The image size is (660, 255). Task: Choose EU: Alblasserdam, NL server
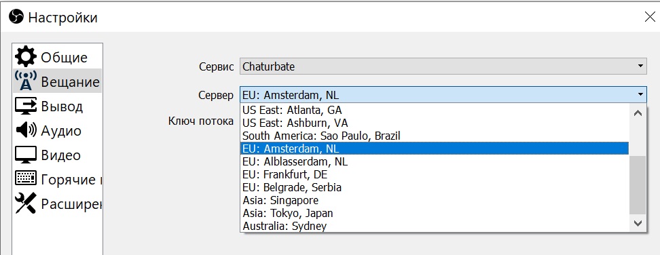[x=435, y=161]
